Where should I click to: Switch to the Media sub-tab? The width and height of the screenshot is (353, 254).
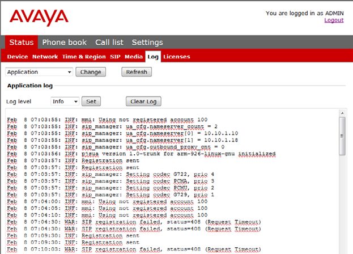134,57
